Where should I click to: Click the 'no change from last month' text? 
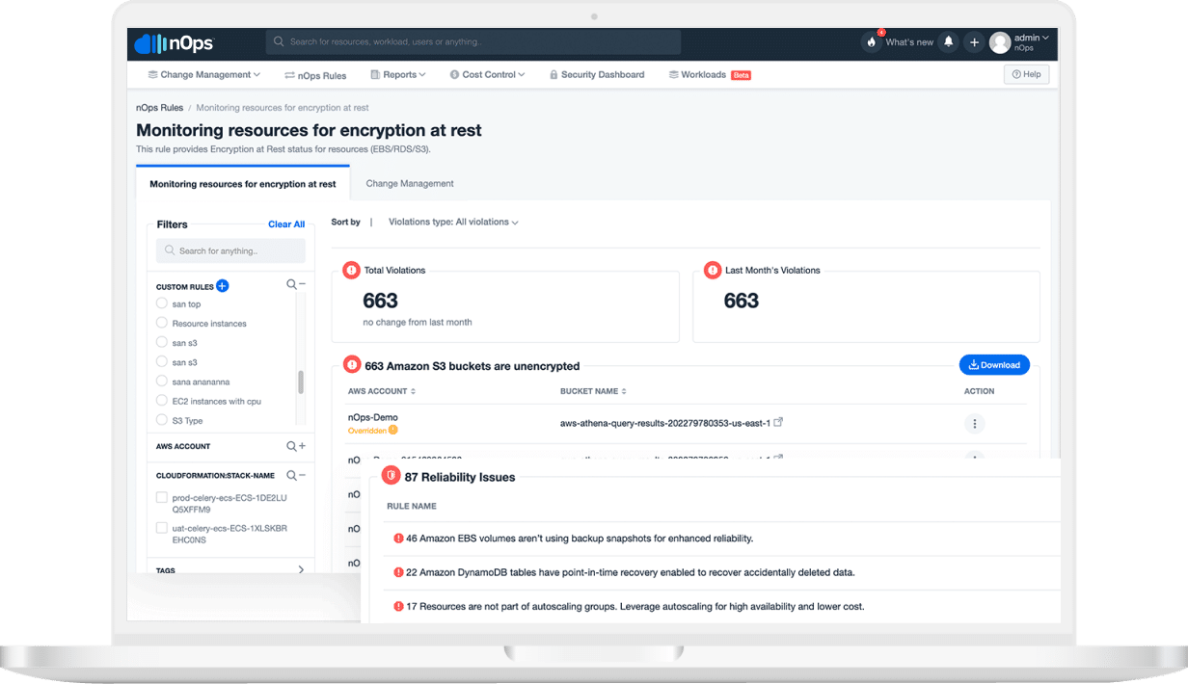[x=418, y=322]
